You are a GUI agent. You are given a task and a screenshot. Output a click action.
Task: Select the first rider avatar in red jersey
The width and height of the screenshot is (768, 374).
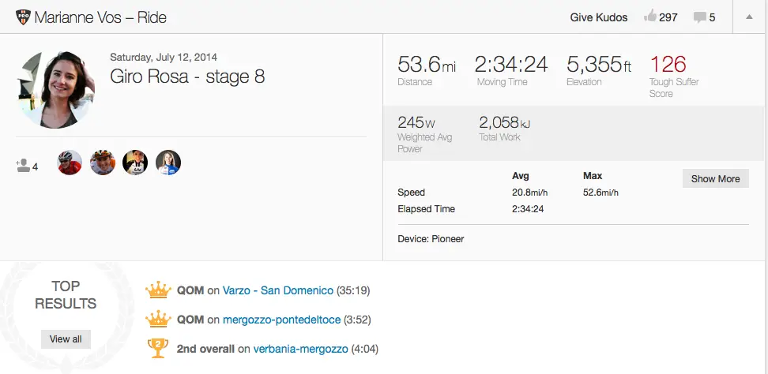pyautogui.click(x=70, y=163)
